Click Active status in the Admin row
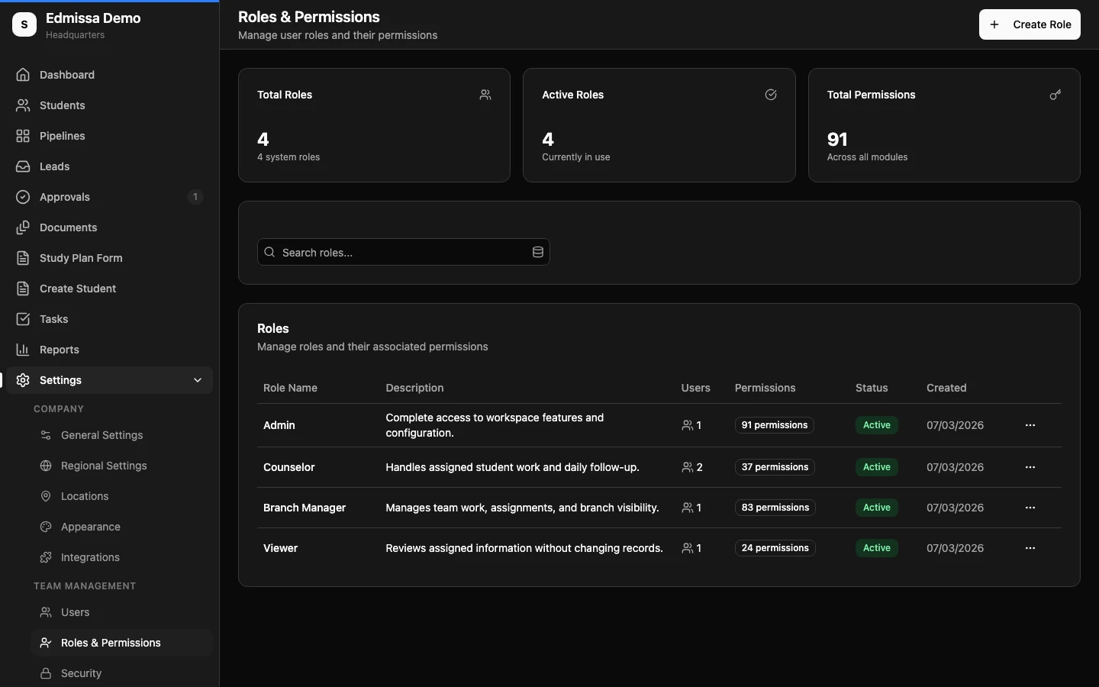1099x687 pixels. point(877,425)
